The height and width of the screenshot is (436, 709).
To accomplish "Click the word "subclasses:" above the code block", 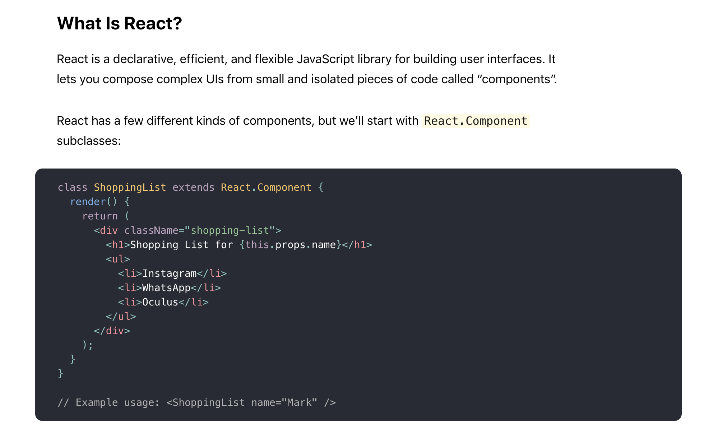I will pos(89,141).
